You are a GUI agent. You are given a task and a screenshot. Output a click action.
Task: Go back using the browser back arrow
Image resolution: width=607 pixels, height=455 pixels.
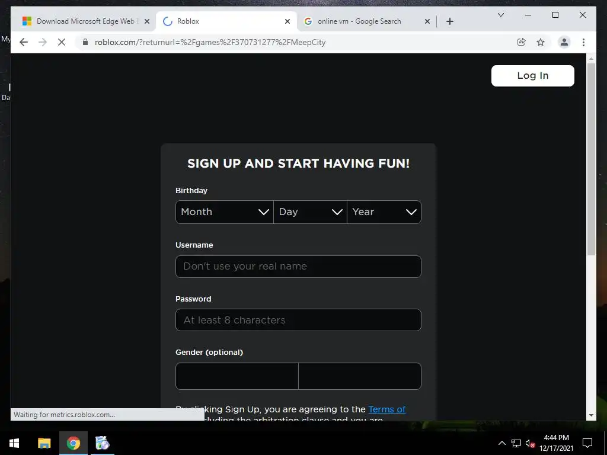(x=24, y=42)
